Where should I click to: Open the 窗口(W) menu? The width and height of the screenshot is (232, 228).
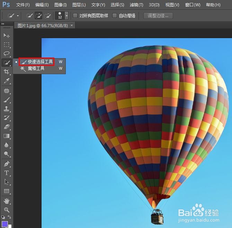[x=193, y=5]
